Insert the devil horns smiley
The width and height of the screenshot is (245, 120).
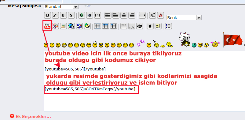200,45
